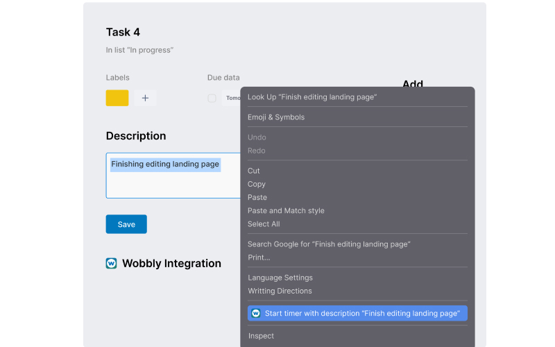Tick the due date checkbox
The height and width of the screenshot is (347, 555).
[212, 98]
